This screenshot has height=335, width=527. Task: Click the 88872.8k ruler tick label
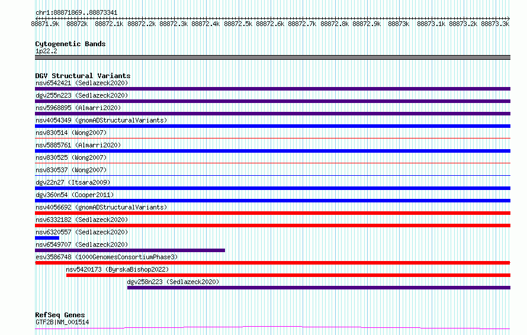point(335,24)
